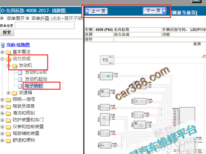Click the document icon of 发动机起动

[x=20, y=79]
